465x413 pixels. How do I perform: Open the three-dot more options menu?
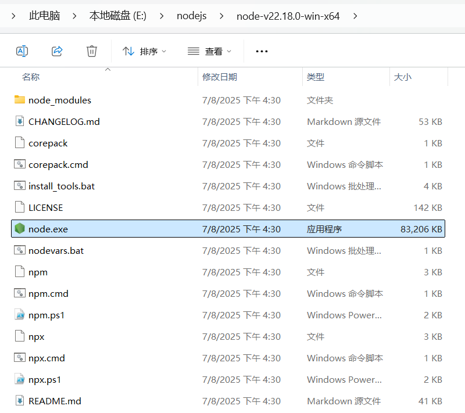tap(262, 51)
